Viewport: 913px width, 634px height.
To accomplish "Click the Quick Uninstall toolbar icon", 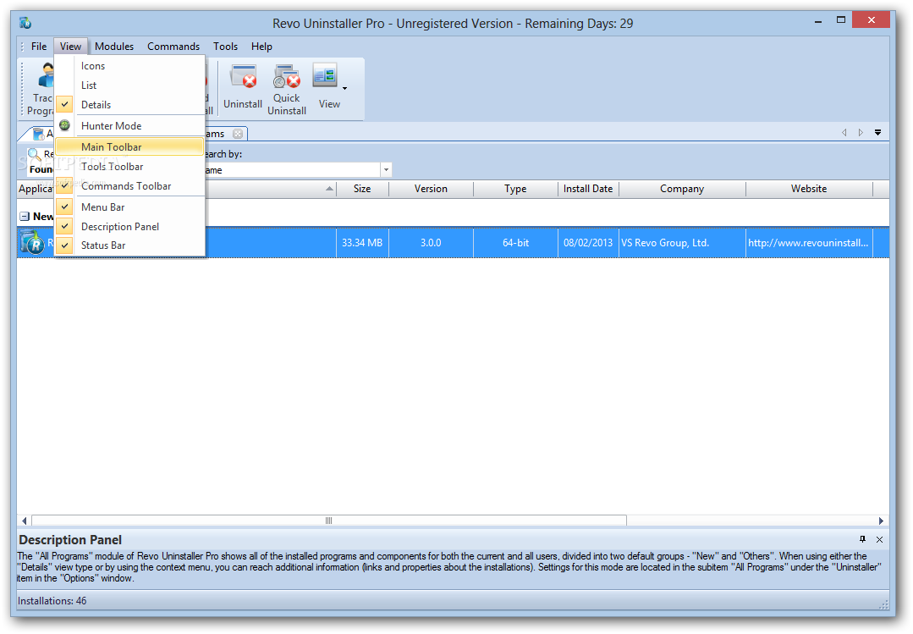I will pos(287,77).
